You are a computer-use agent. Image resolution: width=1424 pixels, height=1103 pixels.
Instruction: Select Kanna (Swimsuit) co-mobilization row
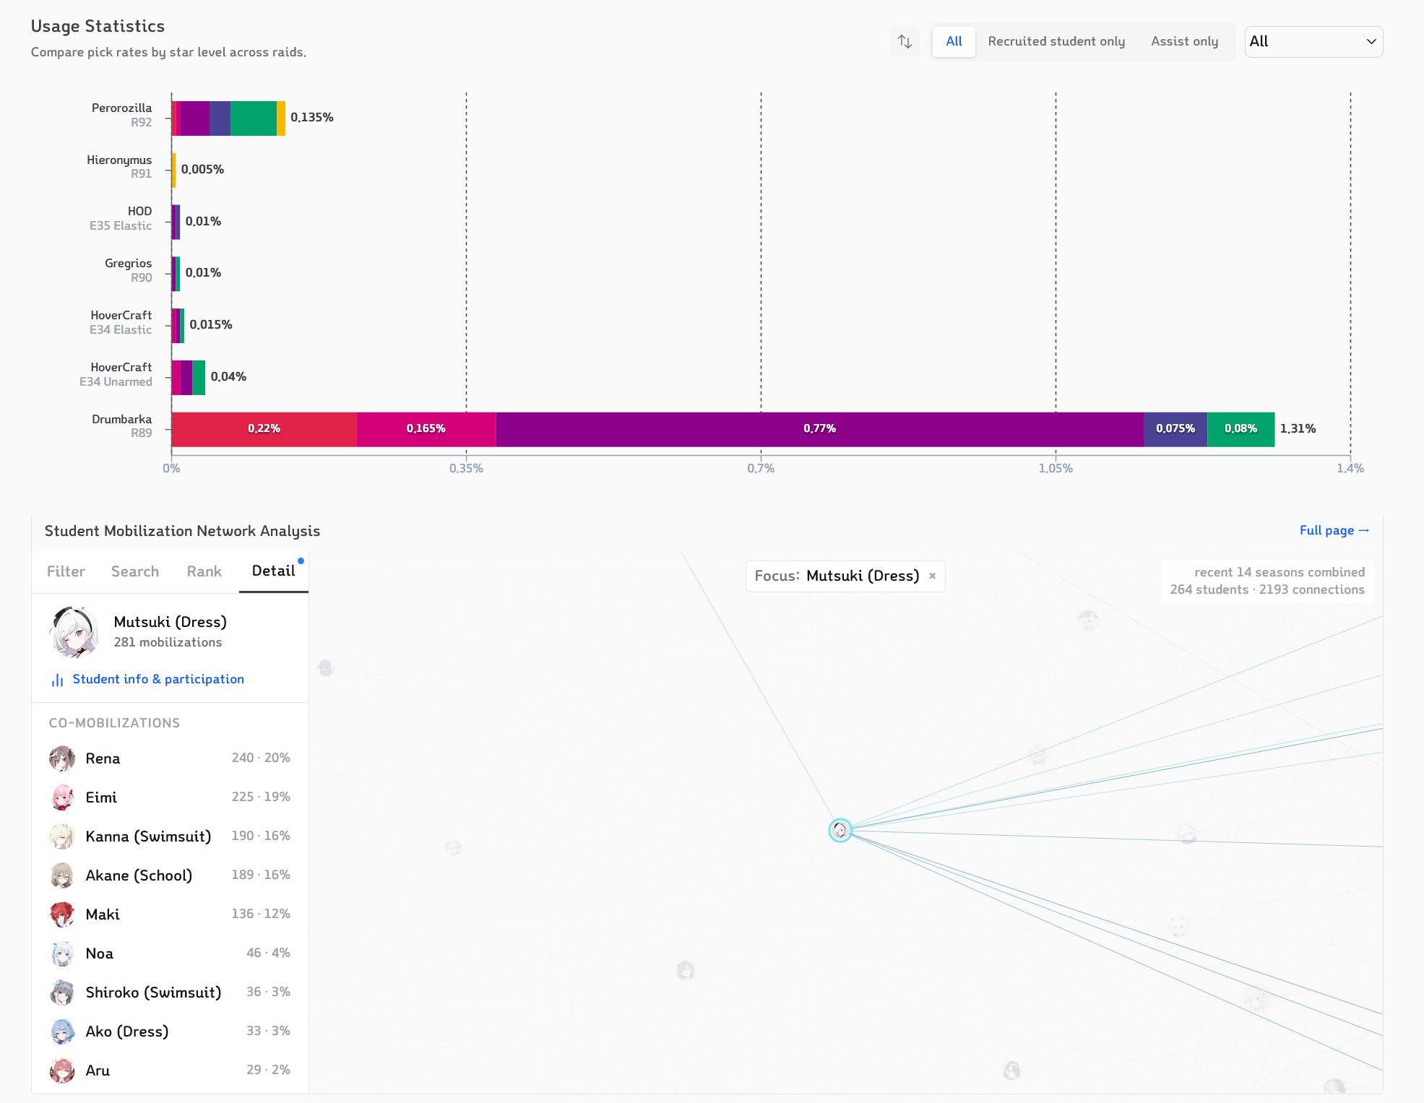(x=170, y=836)
